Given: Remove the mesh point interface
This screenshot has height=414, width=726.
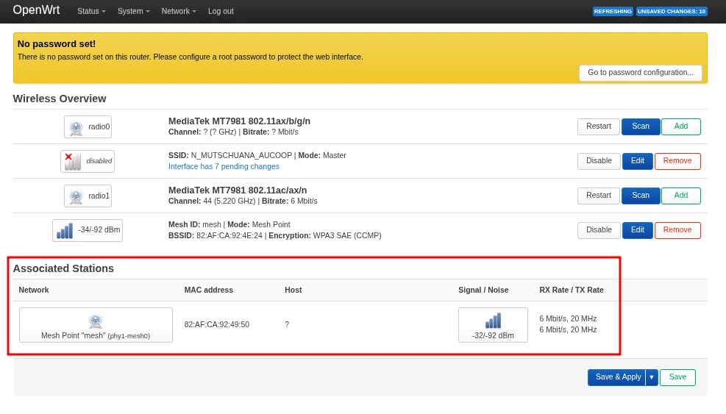Looking at the screenshot, I should 677,230.
